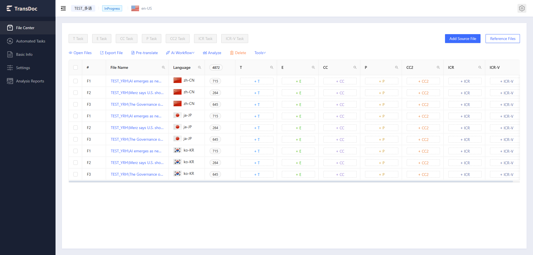Image resolution: width=533 pixels, height=255 pixels.
Task: Click the CC2 Task button
Action: (178, 39)
